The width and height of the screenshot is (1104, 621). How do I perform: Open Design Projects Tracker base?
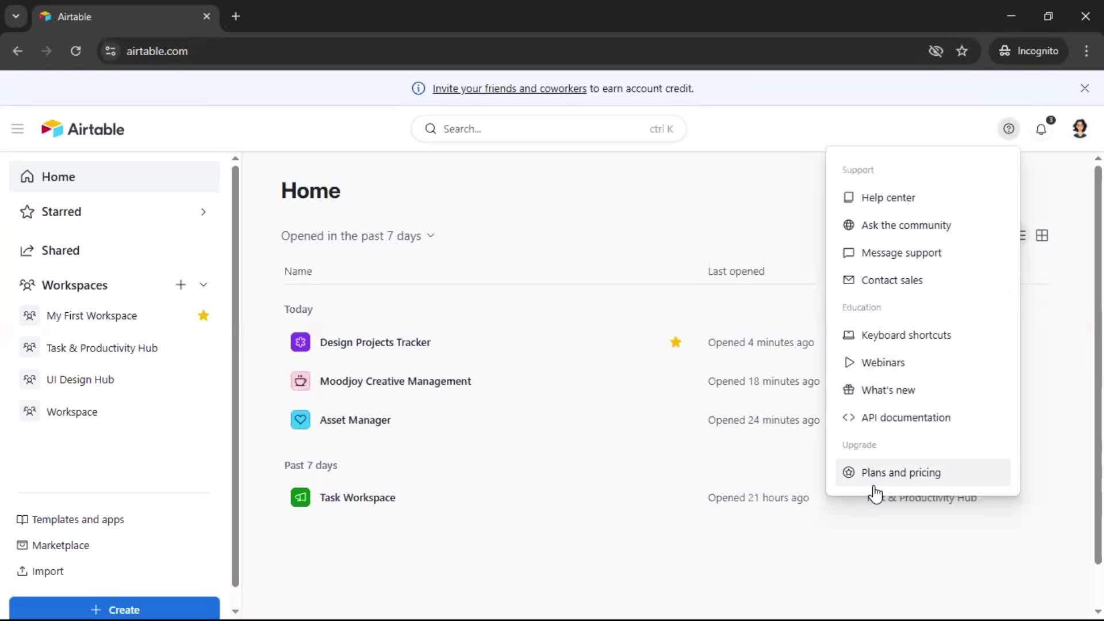coord(375,342)
